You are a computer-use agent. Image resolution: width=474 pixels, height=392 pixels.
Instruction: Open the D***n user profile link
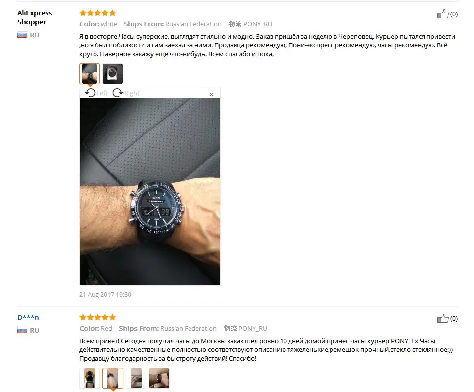(28, 317)
